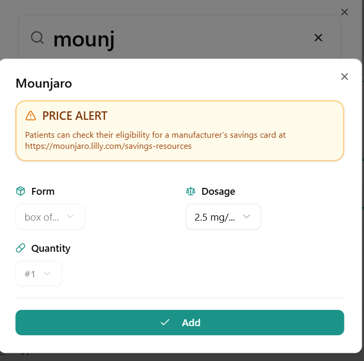Image resolution: width=364 pixels, height=361 pixels.
Task: Focus the search field containing 'mounj'
Action: coord(179,37)
